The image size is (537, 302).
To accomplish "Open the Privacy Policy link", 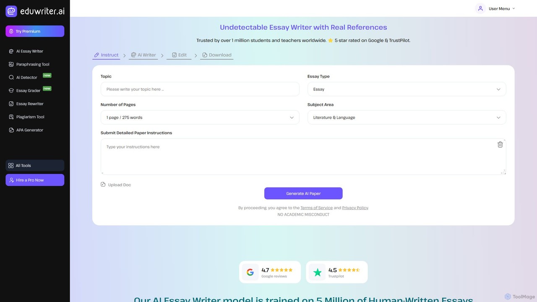I will tap(355, 208).
